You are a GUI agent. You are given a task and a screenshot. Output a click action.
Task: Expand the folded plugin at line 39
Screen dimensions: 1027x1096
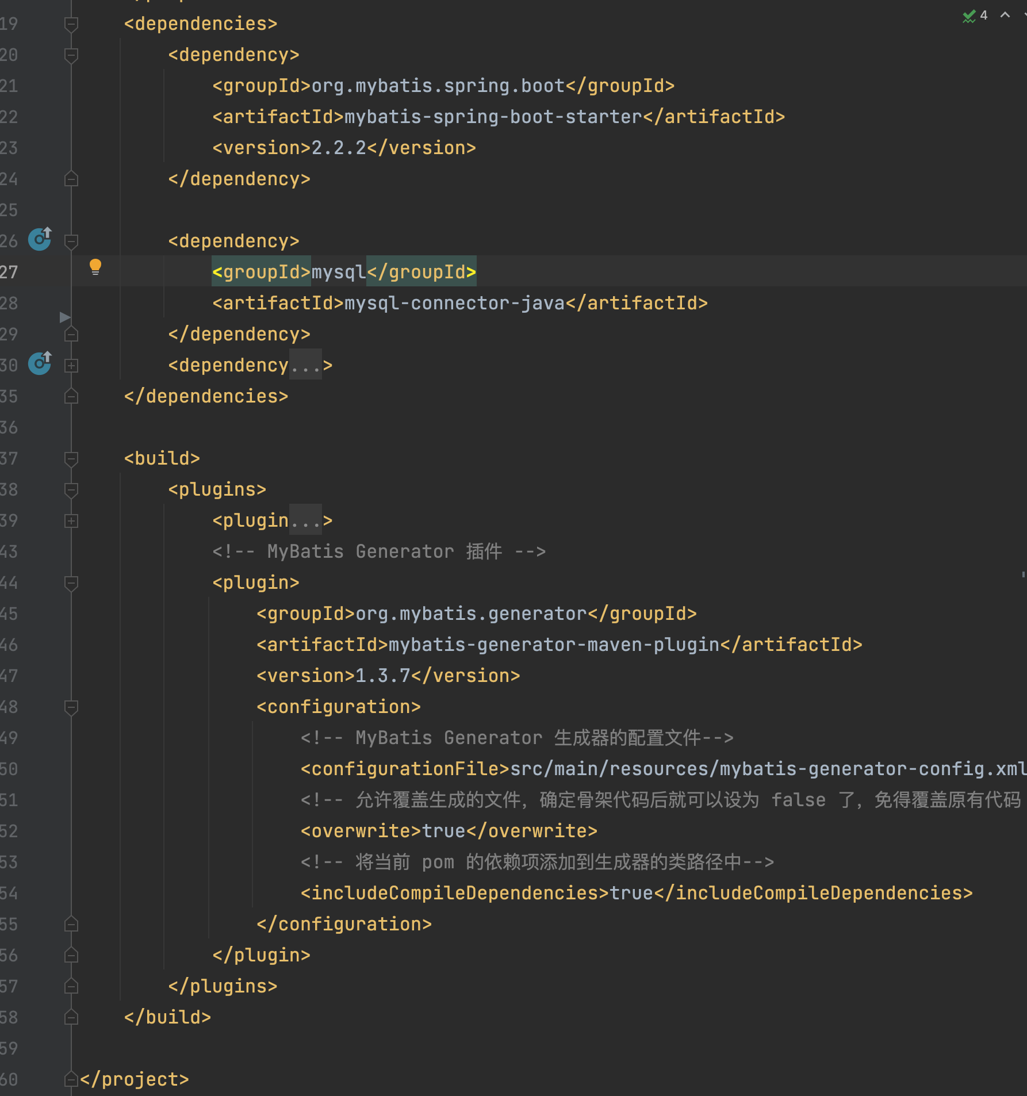(x=71, y=521)
